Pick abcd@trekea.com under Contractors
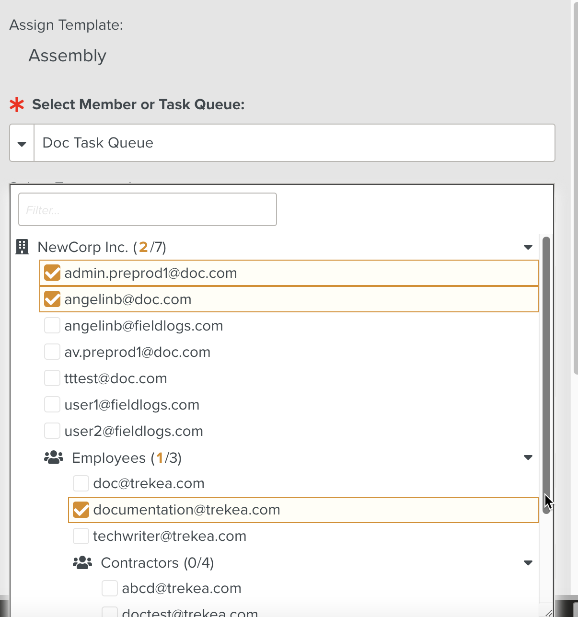The image size is (578, 617). pyautogui.click(x=181, y=588)
